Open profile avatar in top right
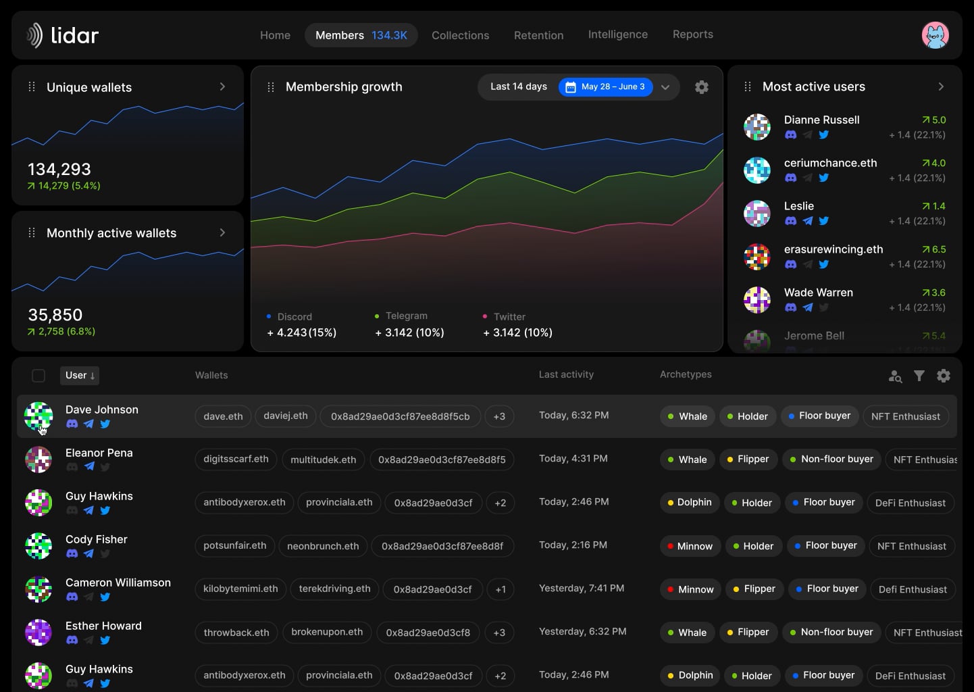The image size is (974, 692). click(935, 35)
